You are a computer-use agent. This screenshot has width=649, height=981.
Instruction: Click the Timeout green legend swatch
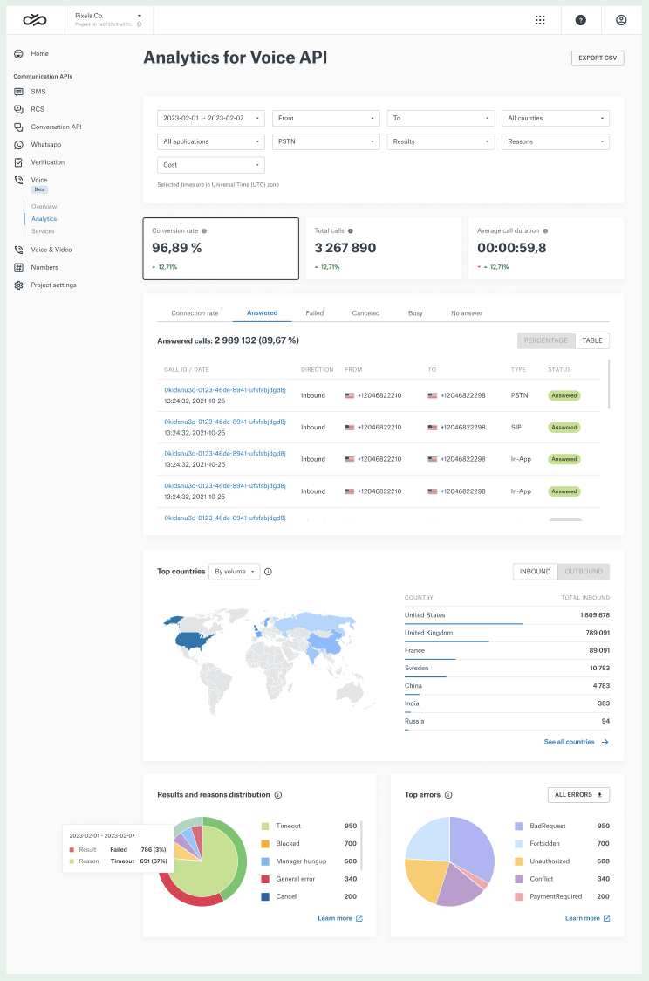pos(264,826)
